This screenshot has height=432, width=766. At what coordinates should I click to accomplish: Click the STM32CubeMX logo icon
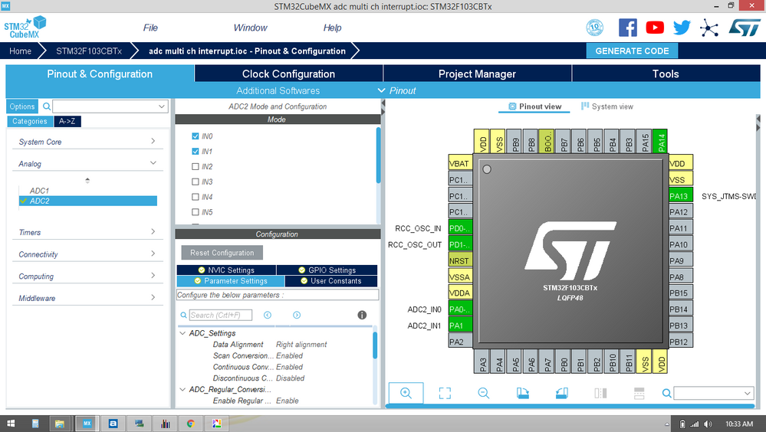coord(25,28)
